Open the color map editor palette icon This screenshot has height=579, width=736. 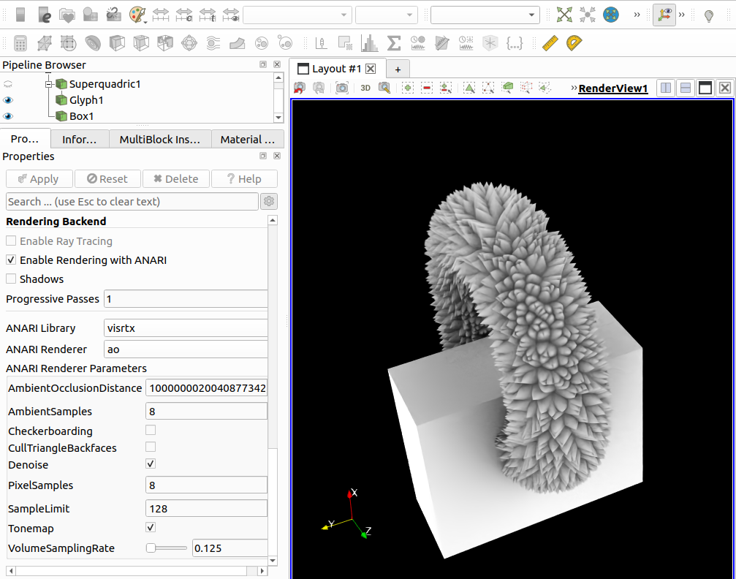tap(137, 15)
